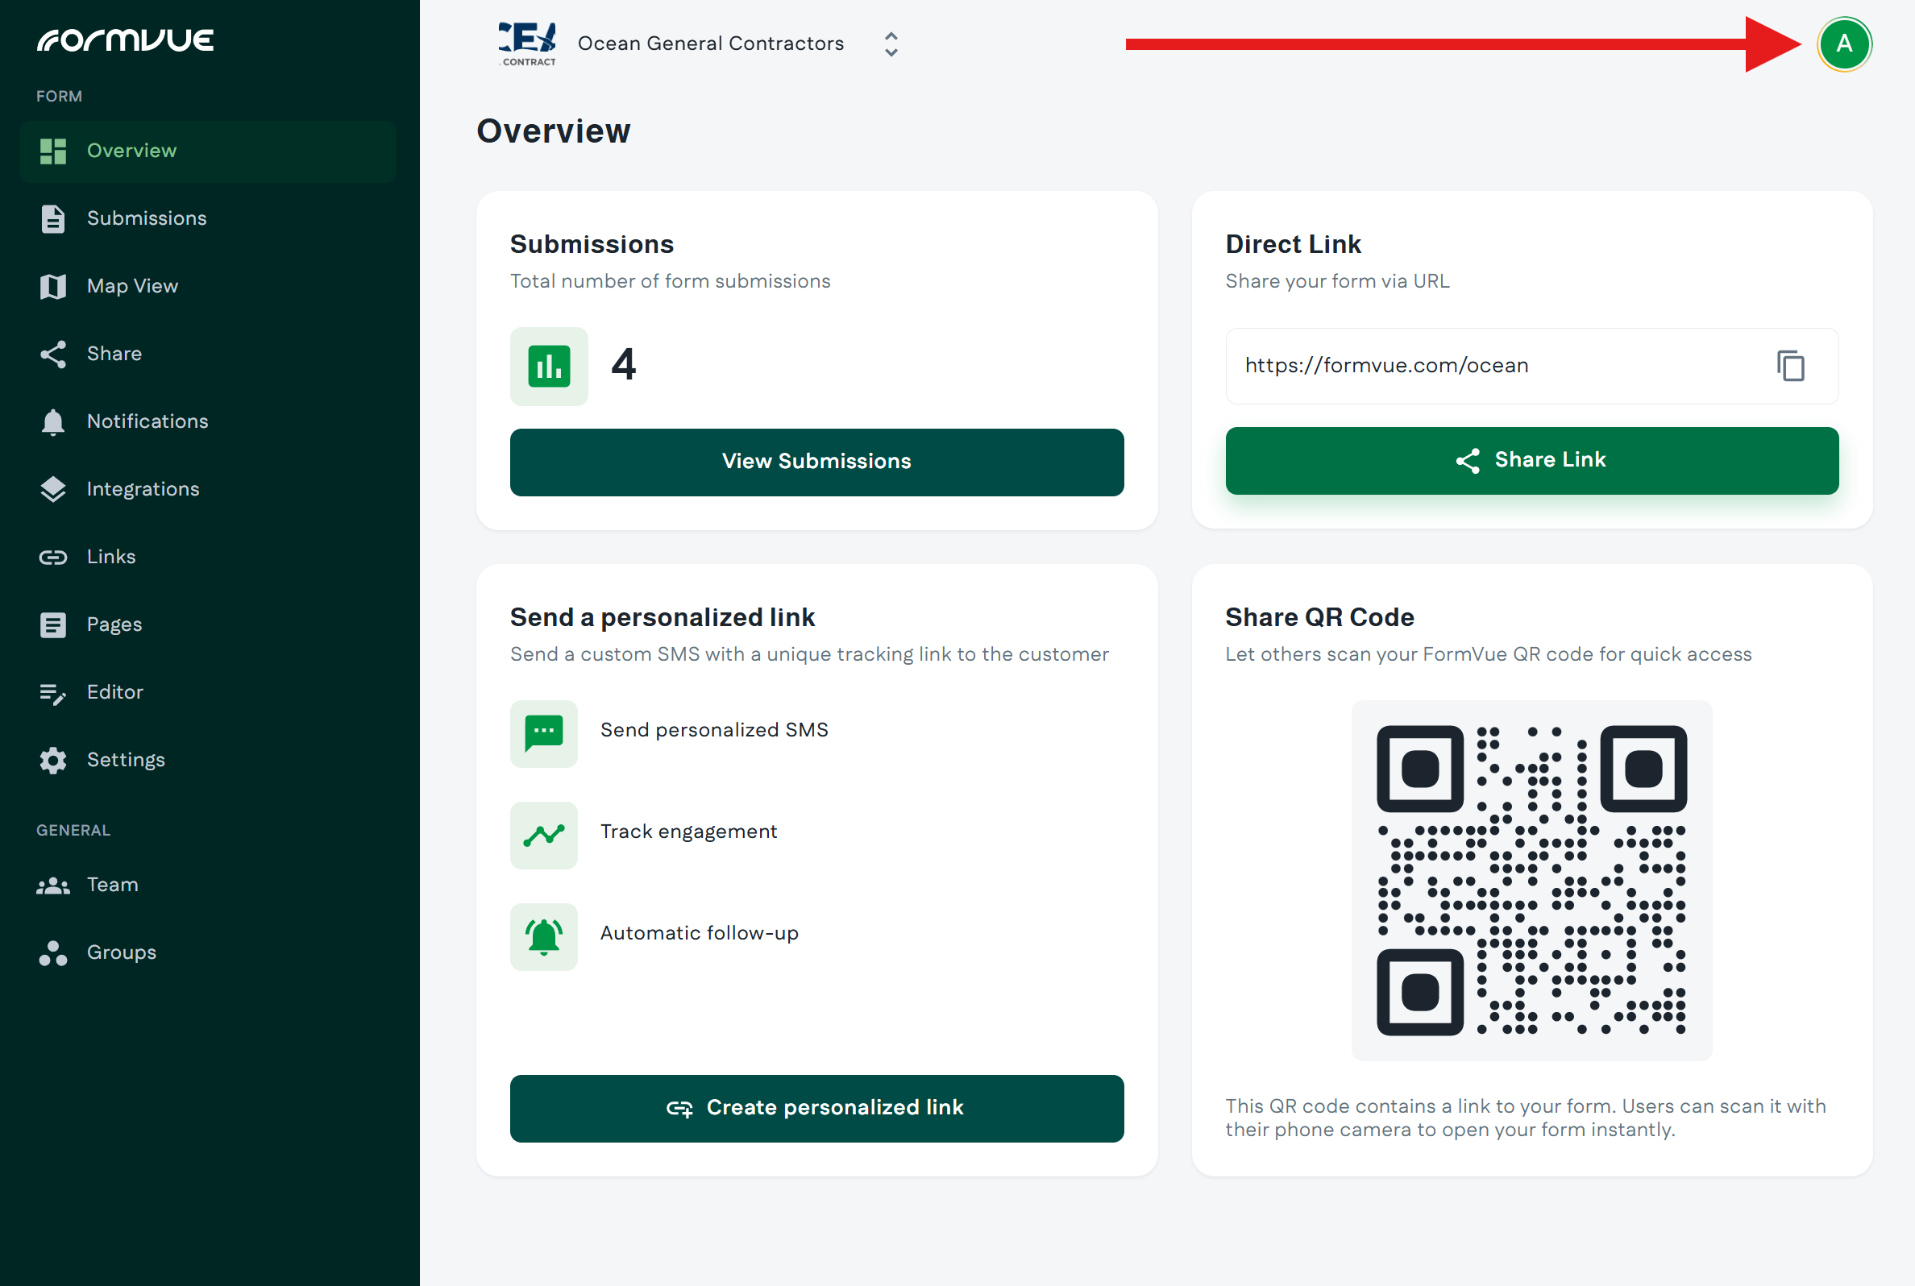Open the Notifications section
Screen dimensions: 1915x1286
[x=147, y=421]
